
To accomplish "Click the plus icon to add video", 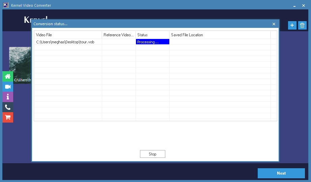I will tap(292, 25).
